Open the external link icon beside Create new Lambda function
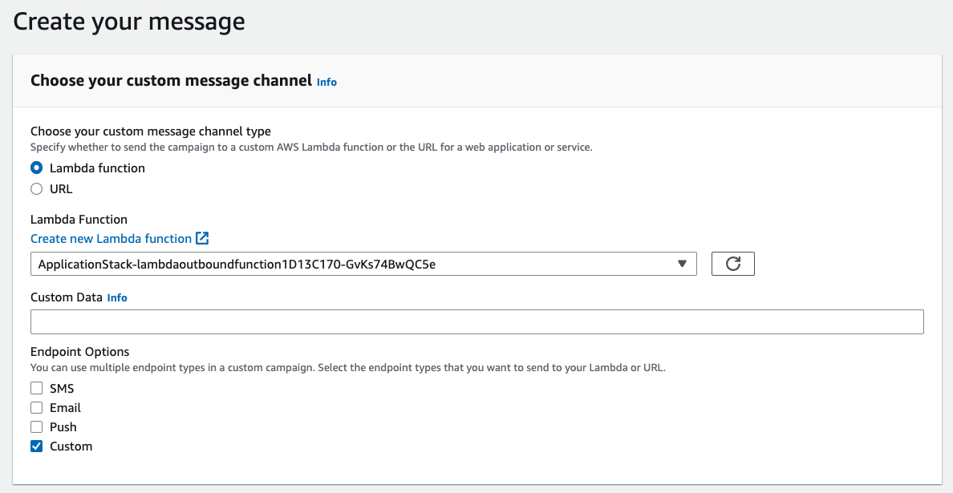Image resolution: width=953 pixels, height=493 pixels. click(203, 238)
